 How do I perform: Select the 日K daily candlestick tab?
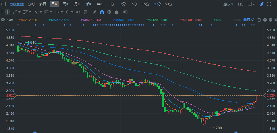pos(54,4)
